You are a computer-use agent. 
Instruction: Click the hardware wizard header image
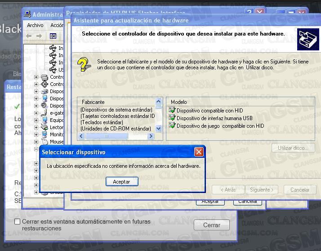tap(308, 39)
